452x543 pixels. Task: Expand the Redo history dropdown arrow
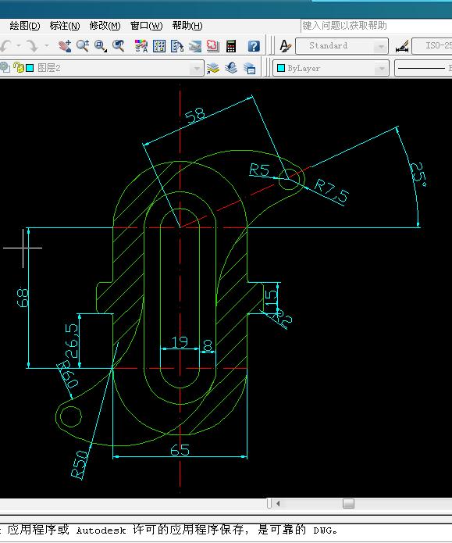[46, 46]
